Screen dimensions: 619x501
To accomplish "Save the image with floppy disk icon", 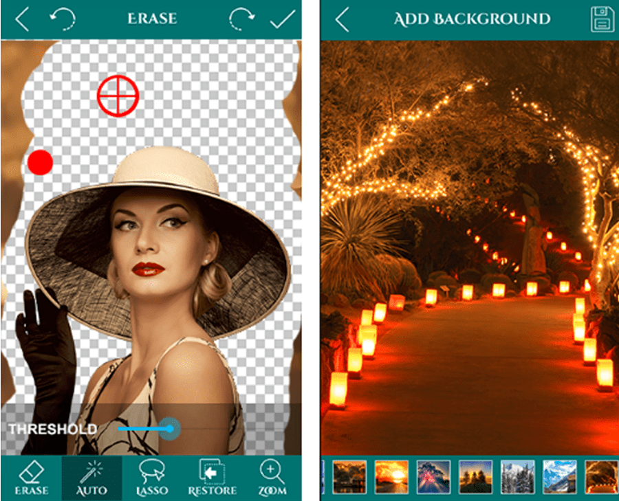I will tap(602, 19).
